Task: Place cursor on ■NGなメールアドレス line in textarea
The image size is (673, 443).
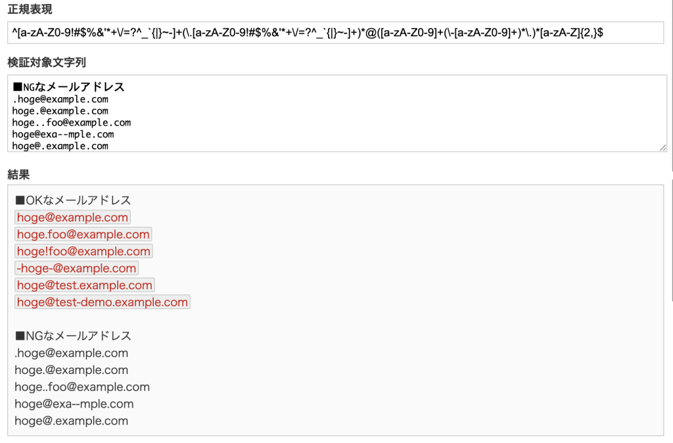Action: click(x=69, y=87)
